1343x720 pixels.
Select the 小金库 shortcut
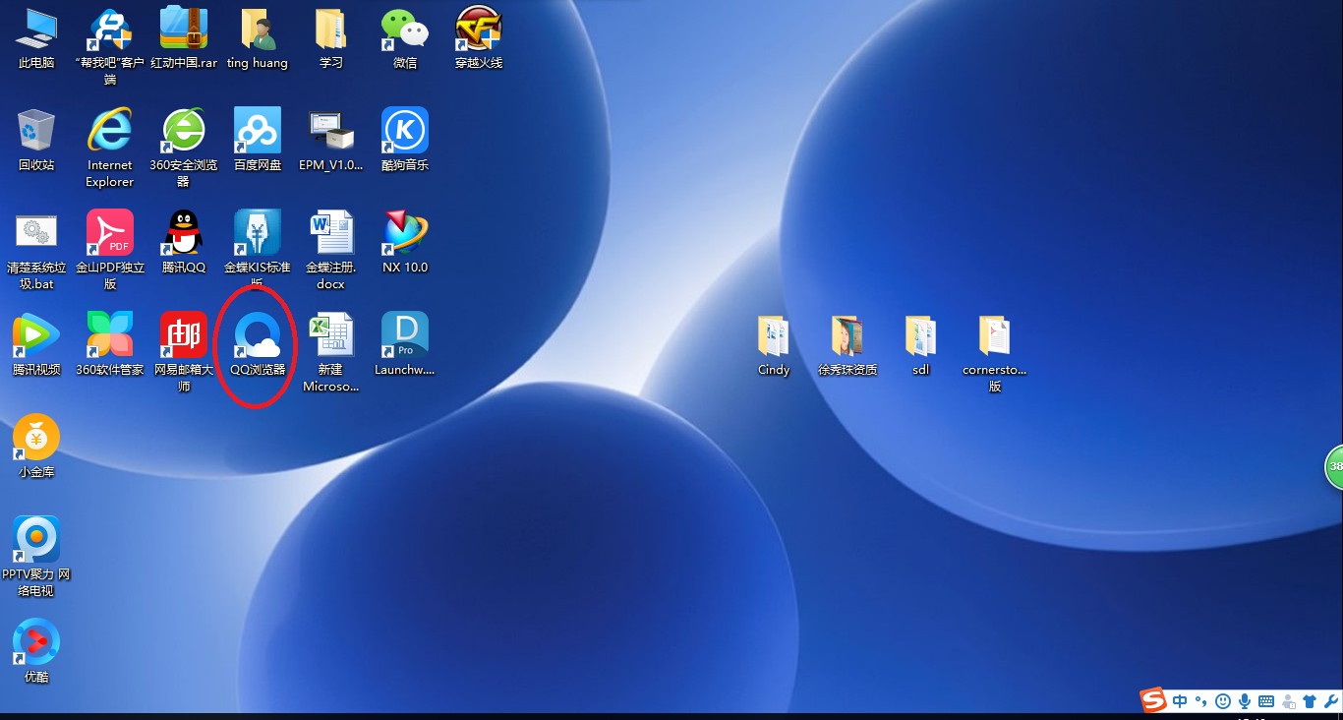36,447
